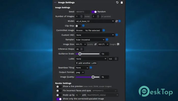Click the Image Settings panel title
The width and height of the screenshot is (178, 101).
(x=66, y=3)
